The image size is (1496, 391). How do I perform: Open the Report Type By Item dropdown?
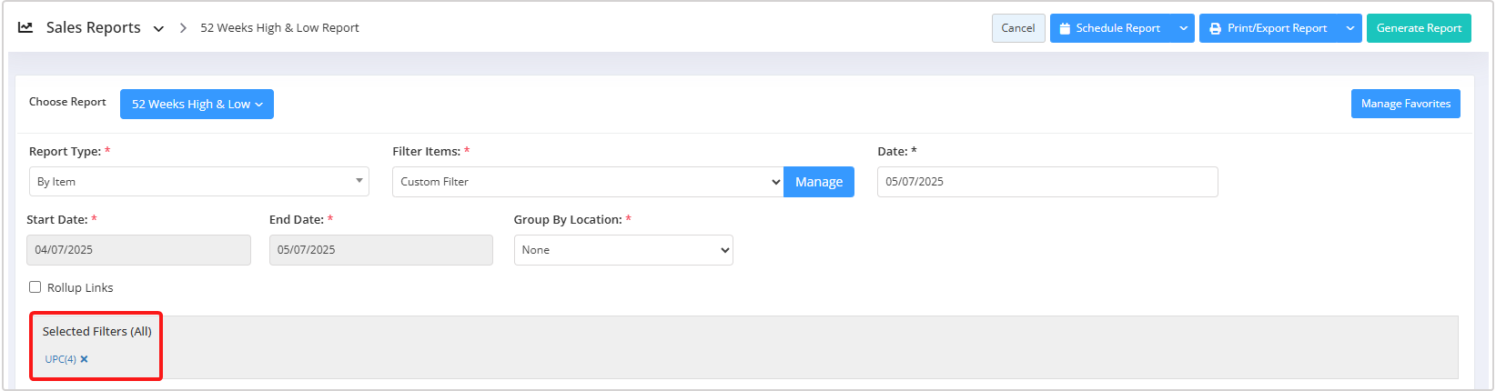coord(199,182)
